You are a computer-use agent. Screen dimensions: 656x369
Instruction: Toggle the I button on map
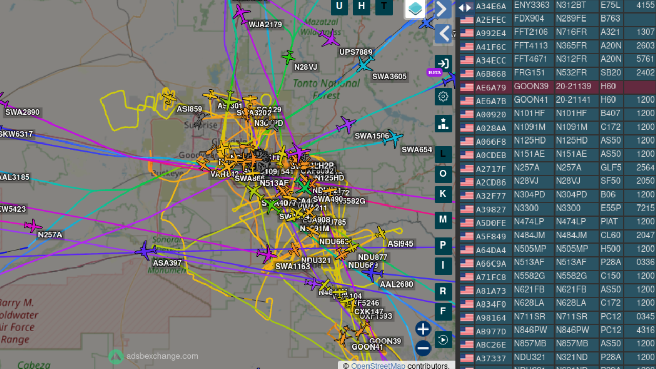pos(443,266)
